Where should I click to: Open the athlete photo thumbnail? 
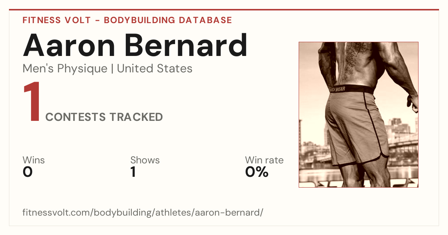tap(358, 115)
